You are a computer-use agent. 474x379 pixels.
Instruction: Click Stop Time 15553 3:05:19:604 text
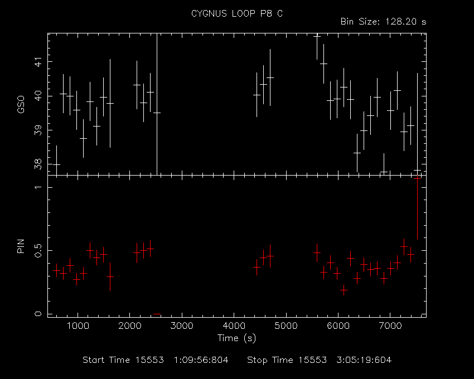tap(319, 360)
